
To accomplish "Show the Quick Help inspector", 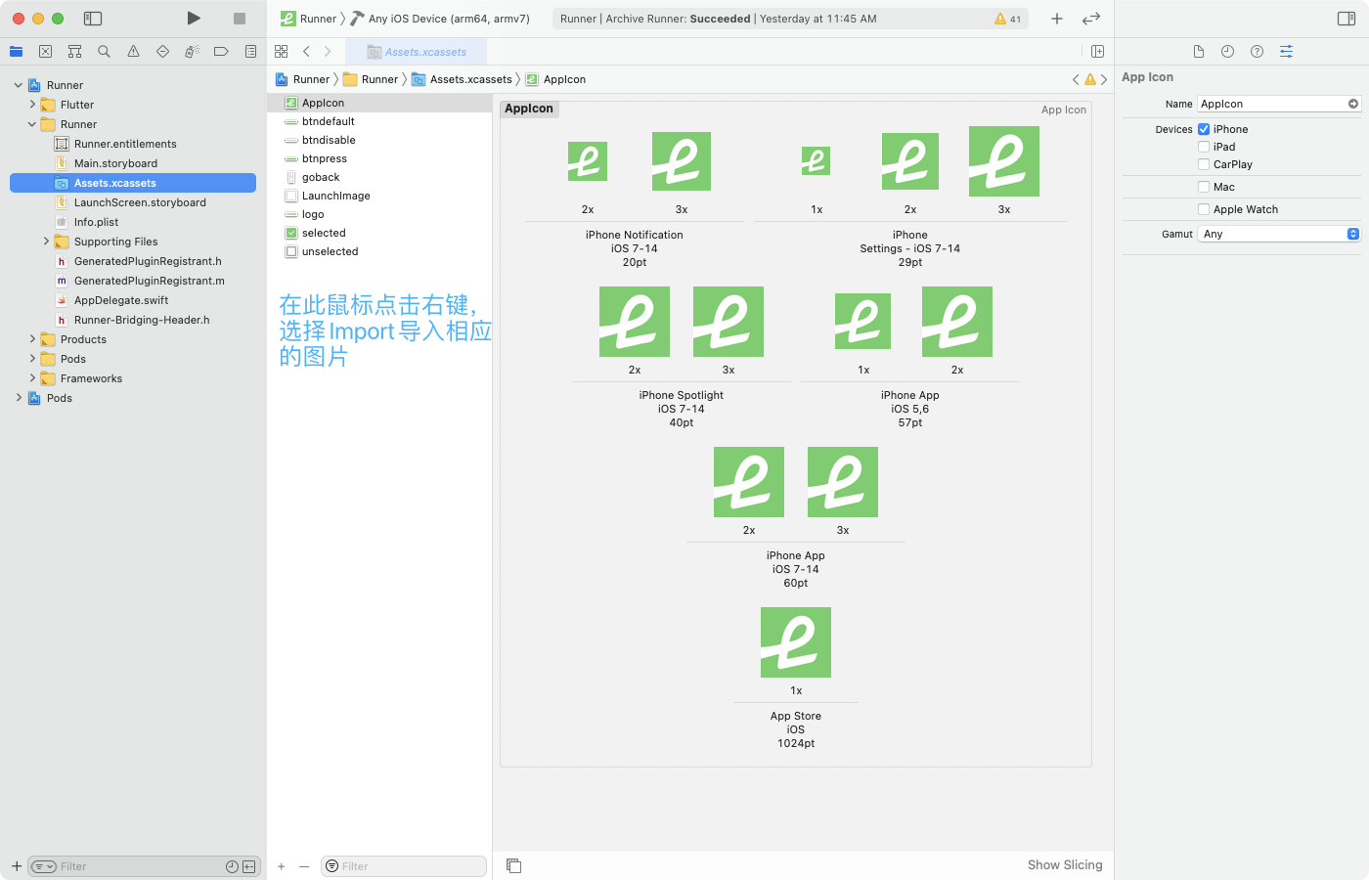I will [1257, 52].
